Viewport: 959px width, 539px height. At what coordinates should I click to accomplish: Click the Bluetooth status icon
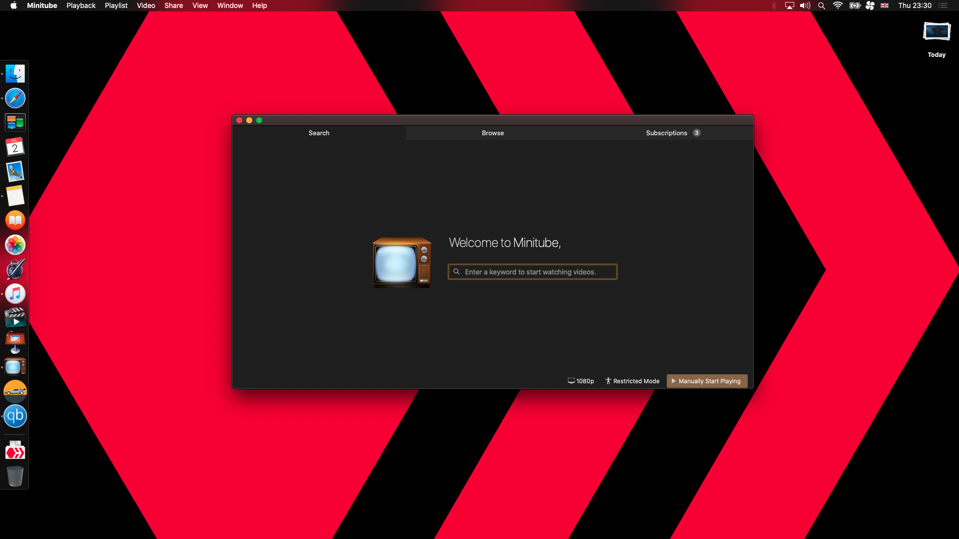pyautogui.click(x=774, y=5)
